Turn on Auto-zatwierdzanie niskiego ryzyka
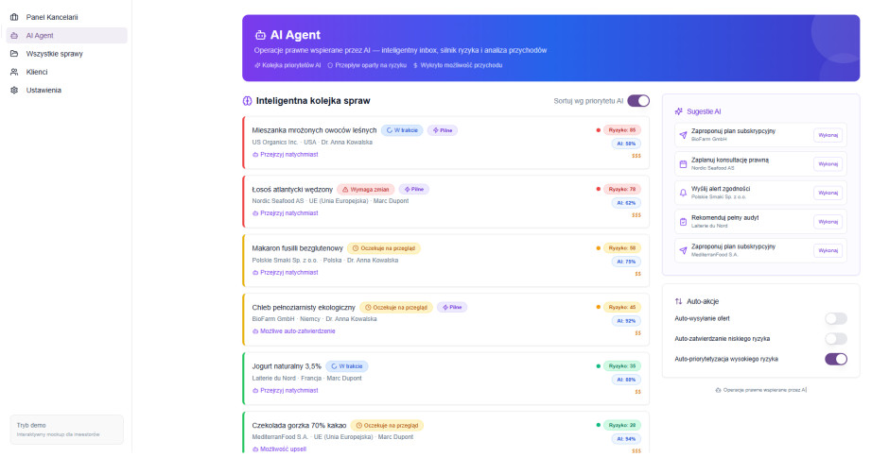This screenshot has width=889, height=474. tap(835, 338)
